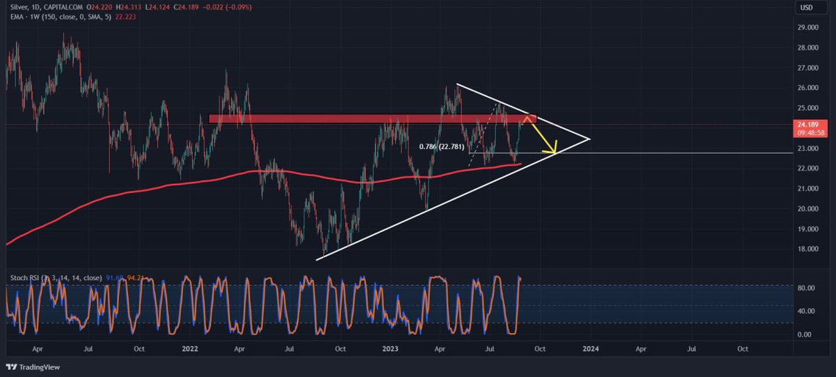The image size is (836, 377).
Task: Click the 25.000 price axis label
Action: (x=808, y=108)
